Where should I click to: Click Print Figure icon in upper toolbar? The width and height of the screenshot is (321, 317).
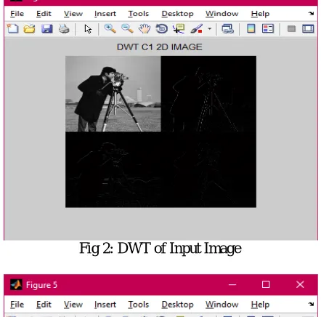[x=64, y=28]
